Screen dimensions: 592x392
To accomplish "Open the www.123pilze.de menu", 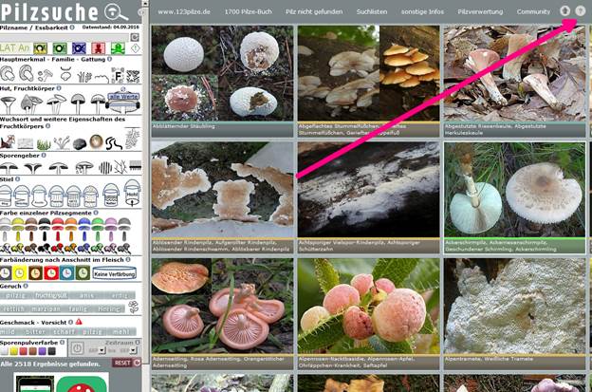I will 184,11.
